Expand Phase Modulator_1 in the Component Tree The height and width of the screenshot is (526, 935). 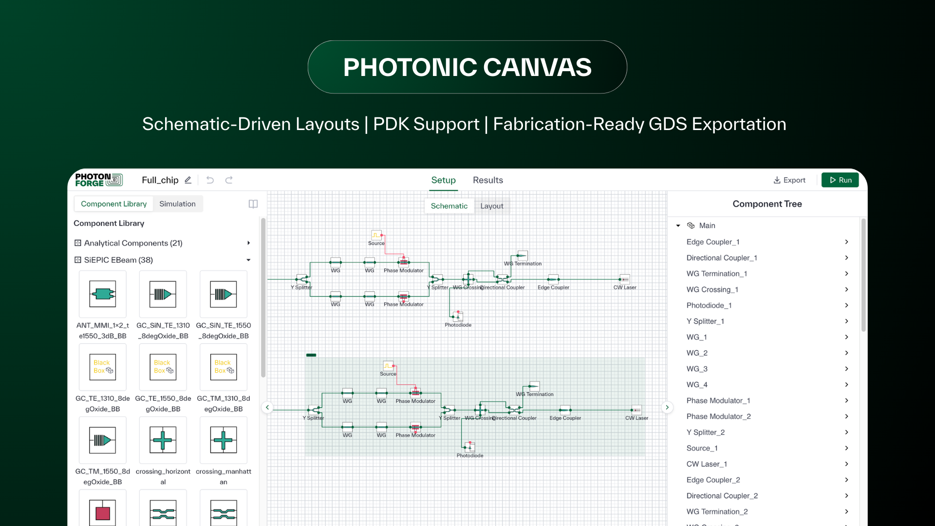[x=846, y=400]
